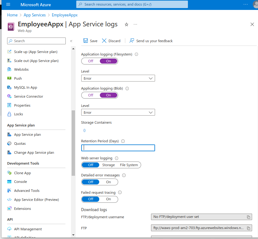Focus the Retention Period (Days) field
The image size is (258, 239).
[x=118, y=148]
